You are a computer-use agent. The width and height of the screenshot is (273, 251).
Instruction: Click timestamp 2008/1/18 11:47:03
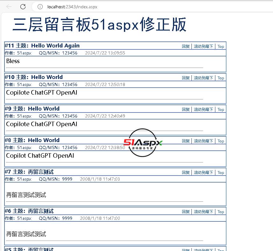pos(100,179)
